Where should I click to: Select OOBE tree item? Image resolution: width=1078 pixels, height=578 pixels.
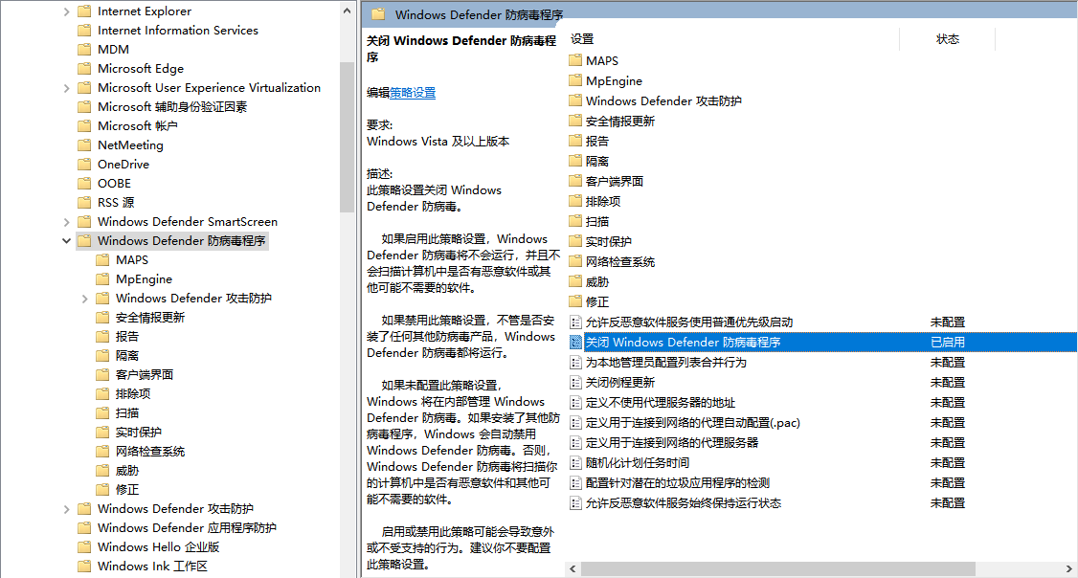click(114, 184)
